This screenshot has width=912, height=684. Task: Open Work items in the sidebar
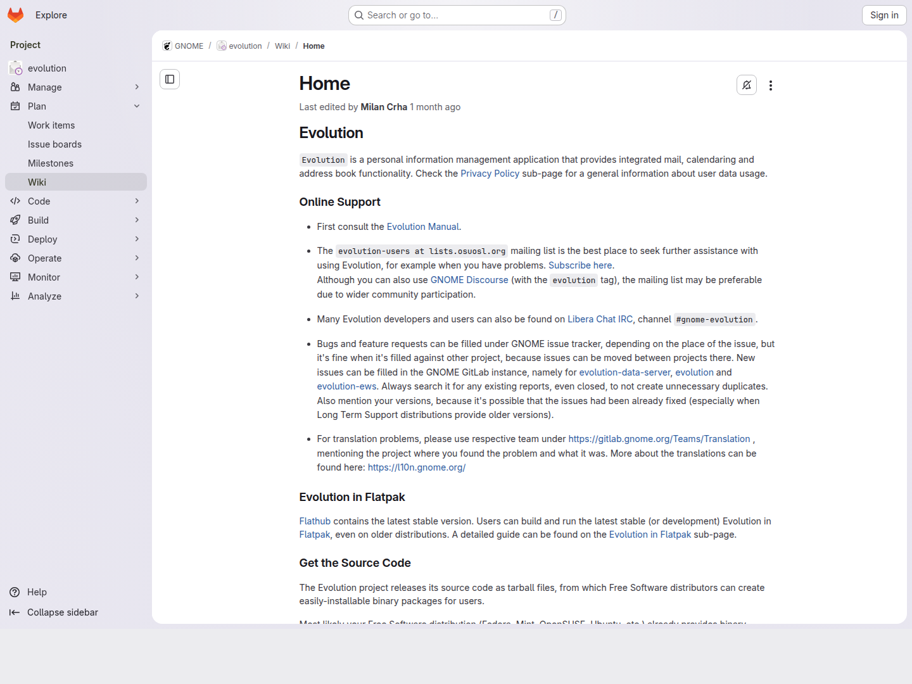click(76, 125)
